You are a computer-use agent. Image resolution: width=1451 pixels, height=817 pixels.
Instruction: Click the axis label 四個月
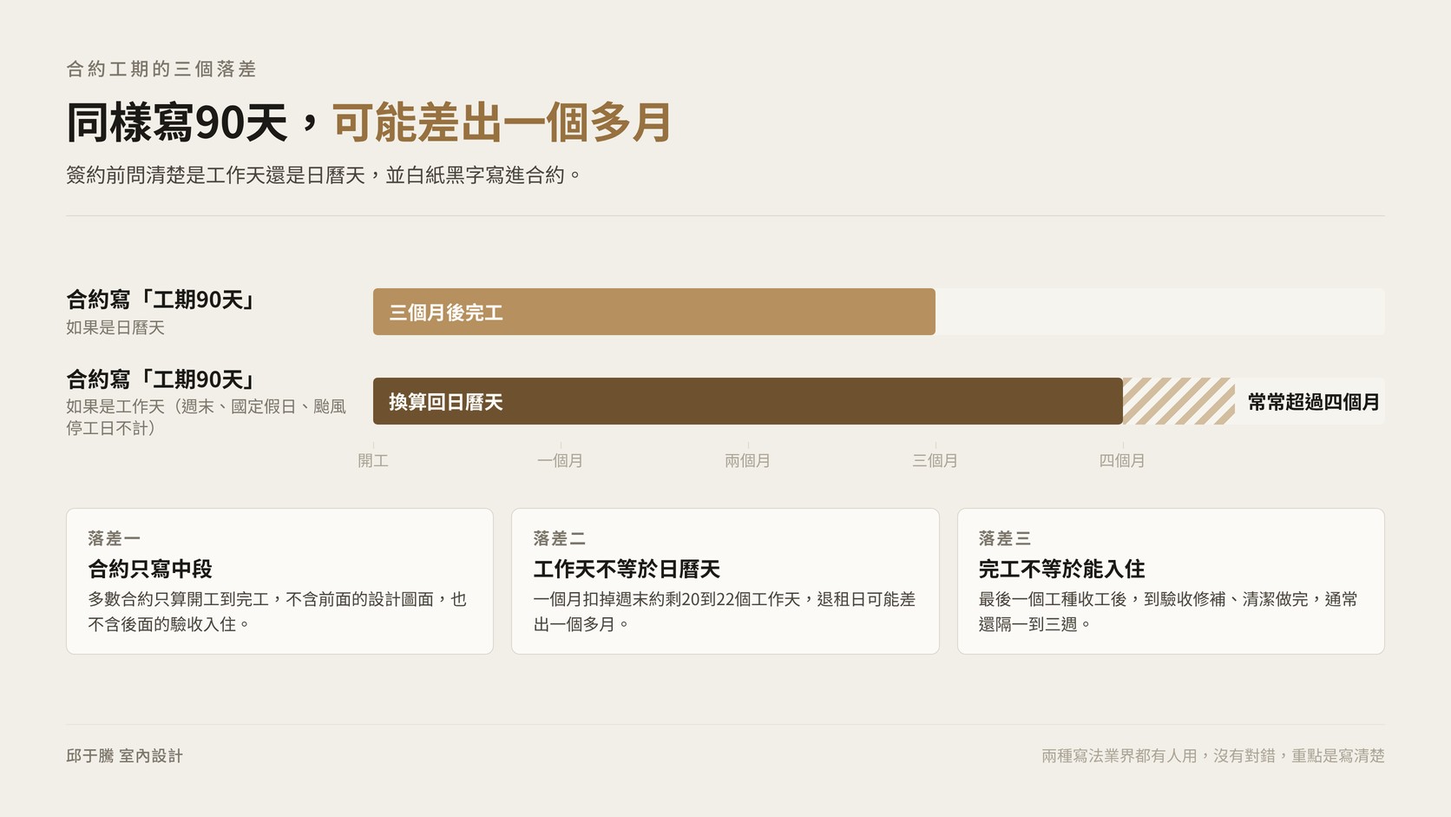click(1122, 460)
